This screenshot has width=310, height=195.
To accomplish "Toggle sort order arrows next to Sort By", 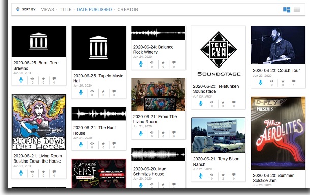I will [18, 9].
